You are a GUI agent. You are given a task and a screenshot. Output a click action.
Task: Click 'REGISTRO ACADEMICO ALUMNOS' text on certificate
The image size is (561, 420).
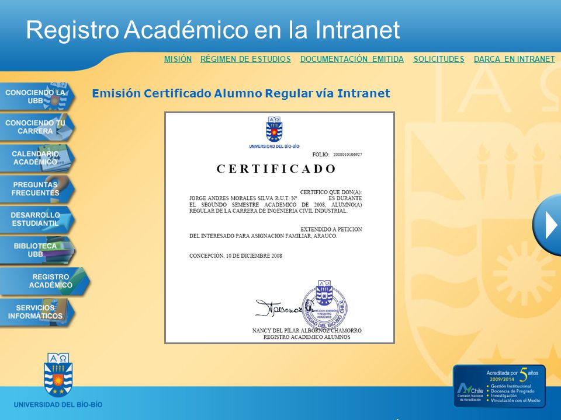307,337
